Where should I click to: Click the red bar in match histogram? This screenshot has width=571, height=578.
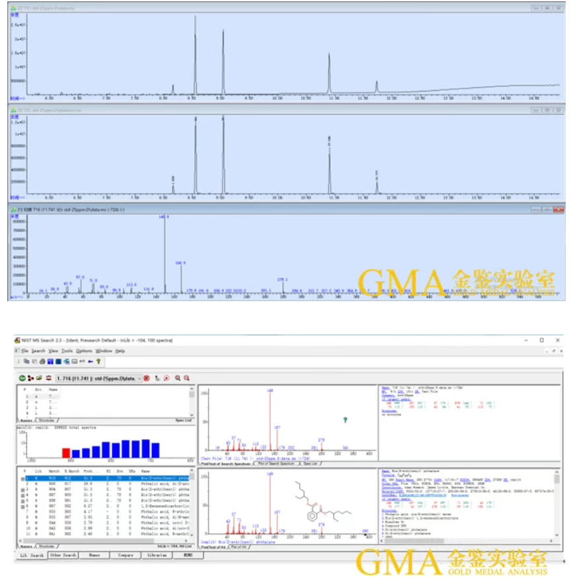(x=66, y=452)
